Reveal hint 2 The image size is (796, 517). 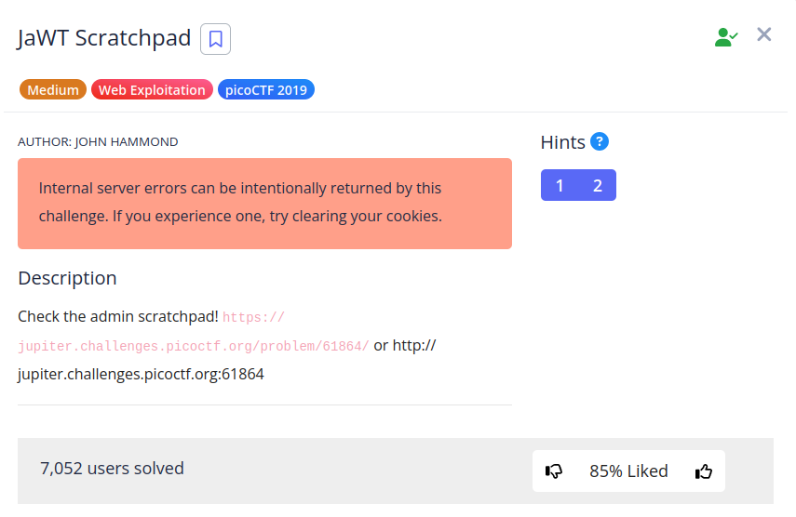point(598,185)
